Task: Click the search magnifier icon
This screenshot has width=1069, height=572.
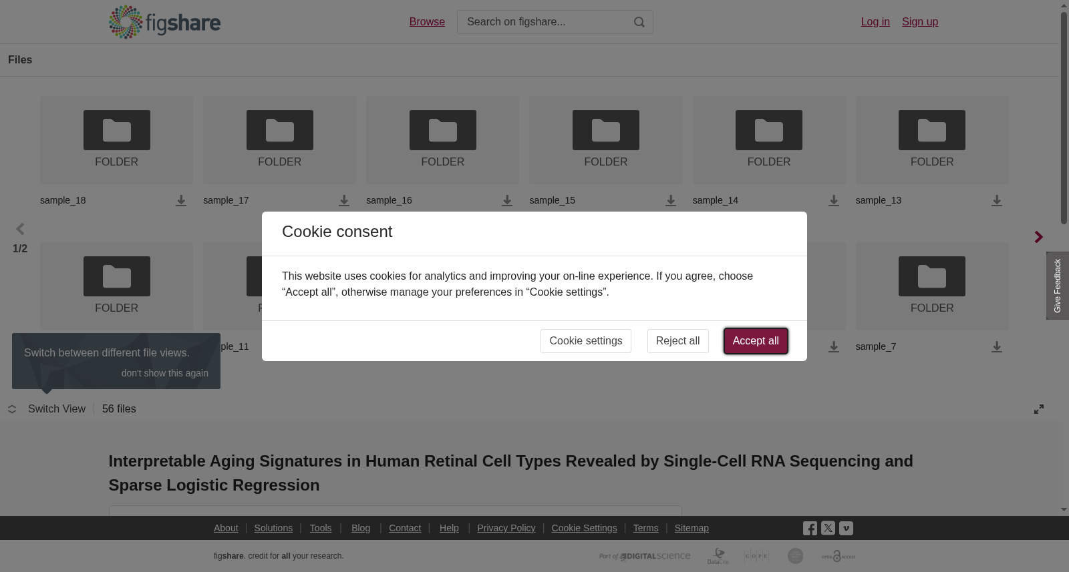Action: pyautogui.click(x=639, y=22)
